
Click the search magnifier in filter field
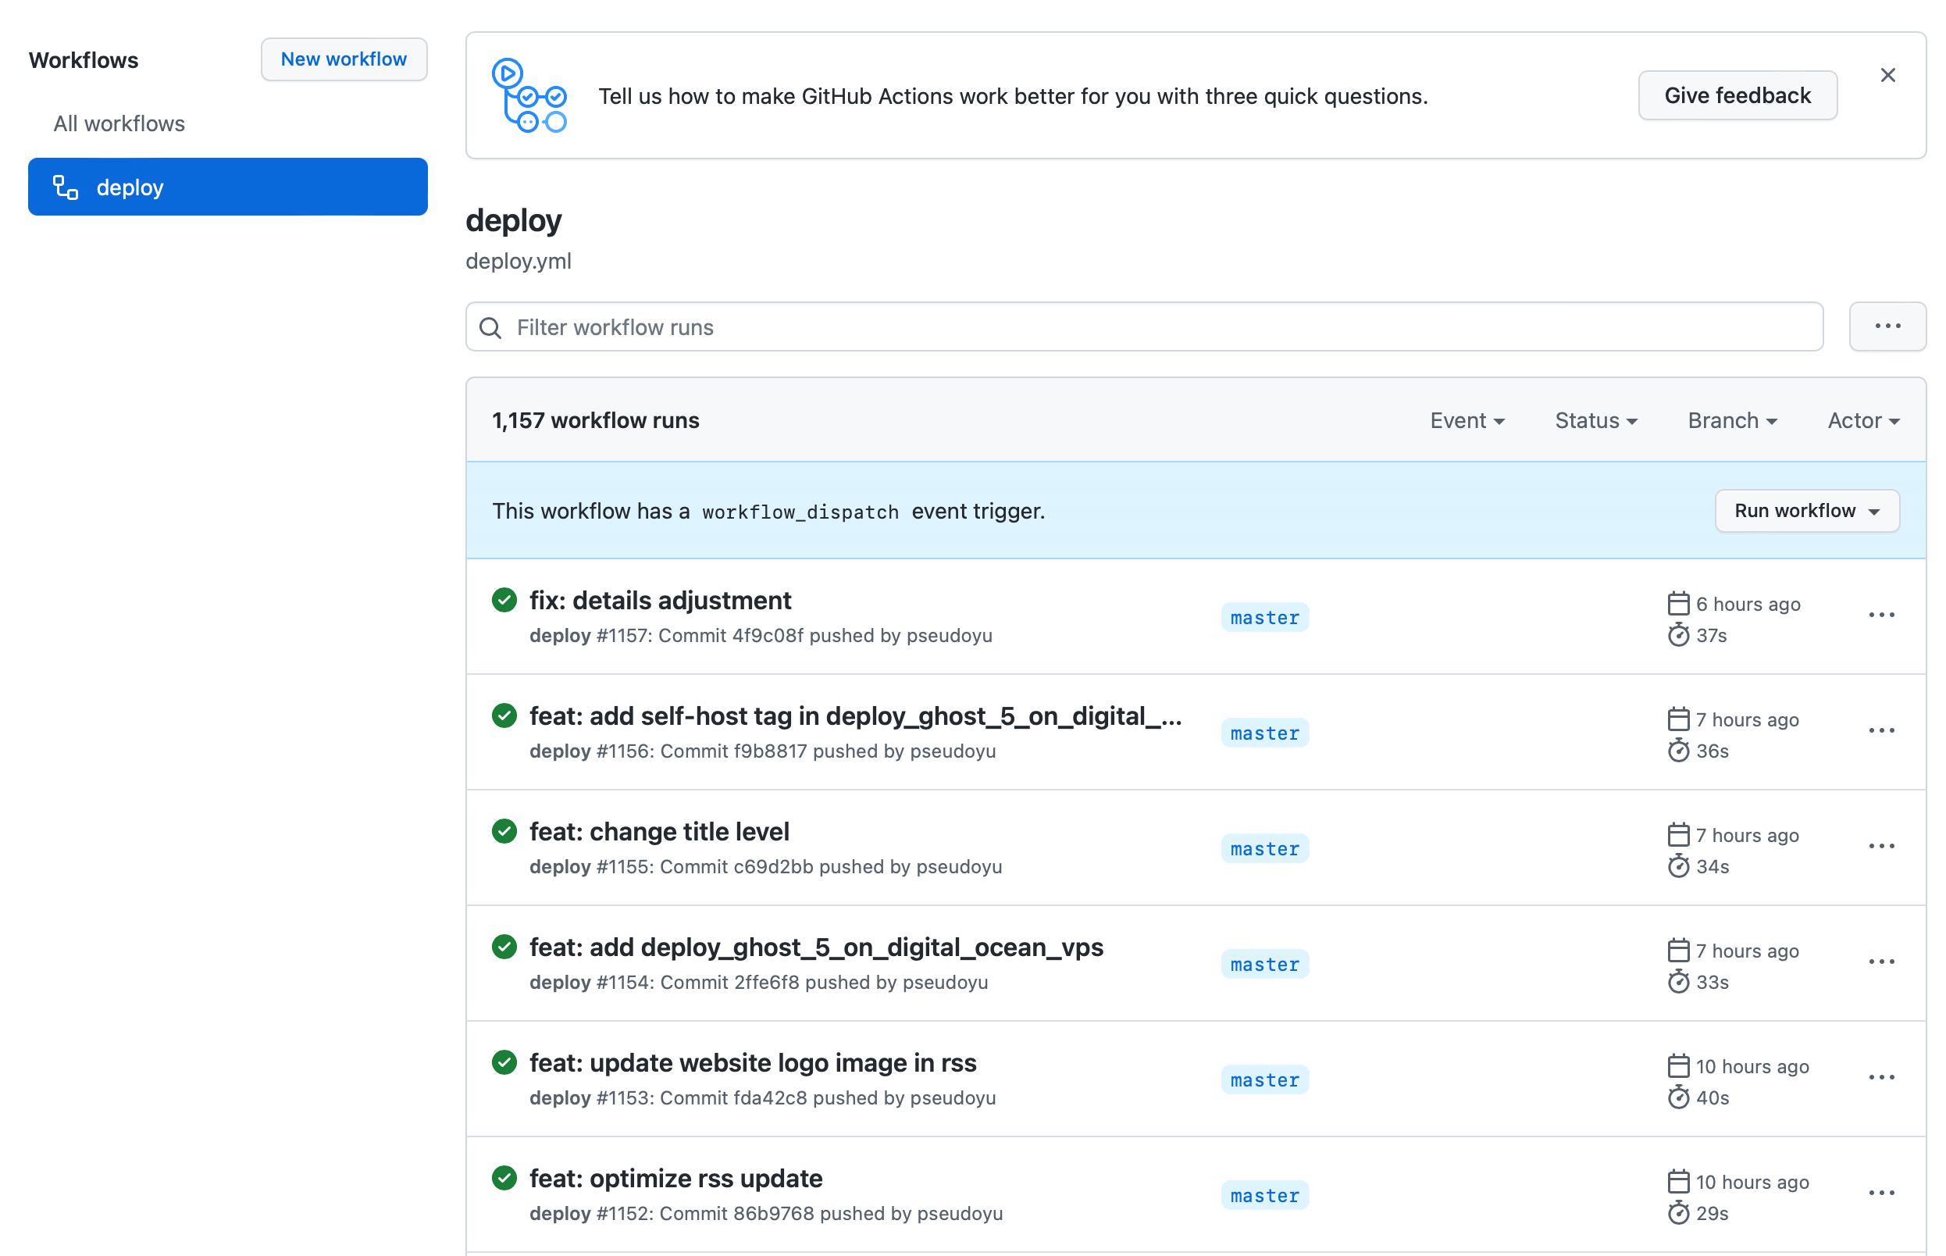[490, 327]
